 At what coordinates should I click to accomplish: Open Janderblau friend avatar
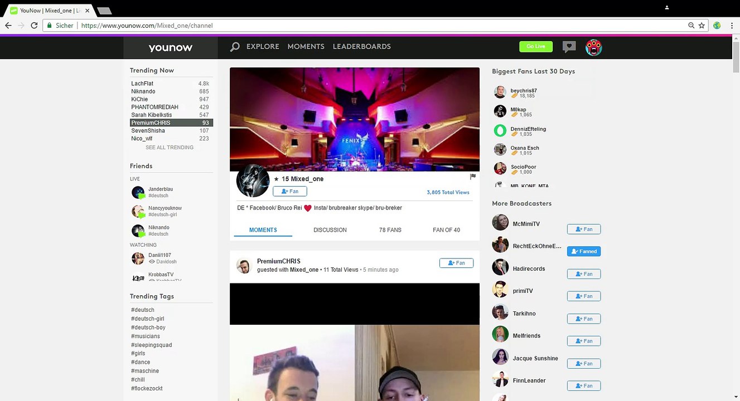tap(138, 193)
